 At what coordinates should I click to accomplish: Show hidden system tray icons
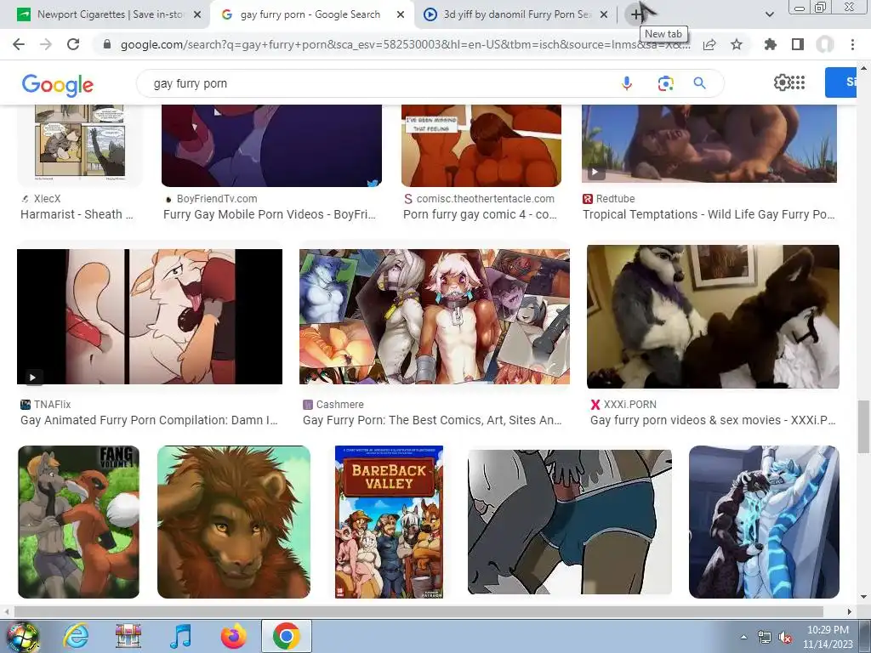[743, 638]
